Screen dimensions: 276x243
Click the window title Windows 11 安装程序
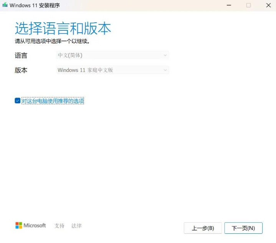click(x=35, y=5)
